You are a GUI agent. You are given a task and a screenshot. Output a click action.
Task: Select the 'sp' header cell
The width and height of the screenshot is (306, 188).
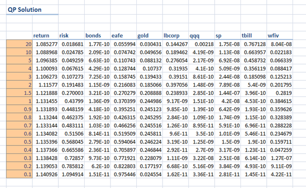pos(228,35)
